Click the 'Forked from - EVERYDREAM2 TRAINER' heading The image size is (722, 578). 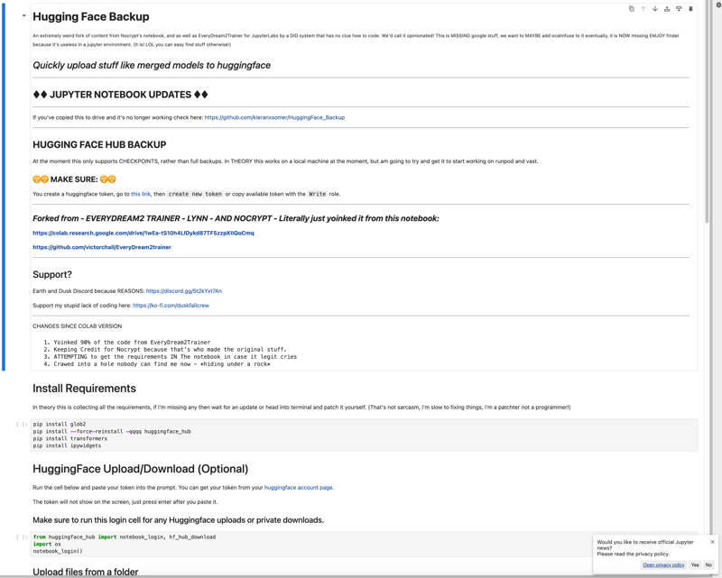[236, 218]
